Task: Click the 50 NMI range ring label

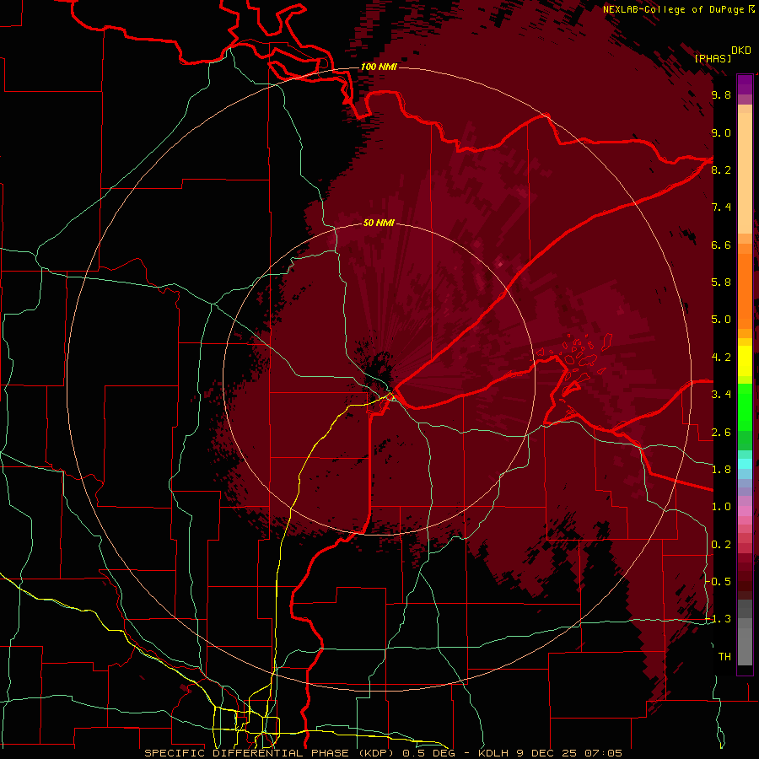Action: coord(379,223)
